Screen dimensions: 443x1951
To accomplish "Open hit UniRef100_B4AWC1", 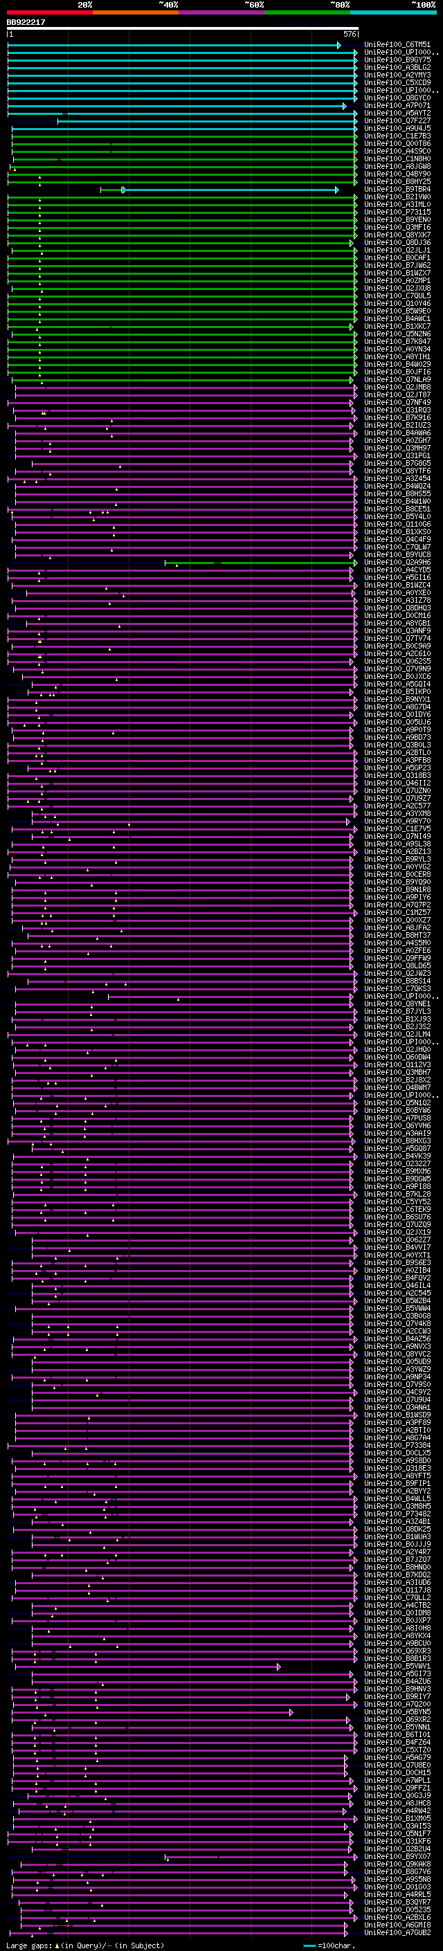I will pyautogui.click(x=397, y=318).
